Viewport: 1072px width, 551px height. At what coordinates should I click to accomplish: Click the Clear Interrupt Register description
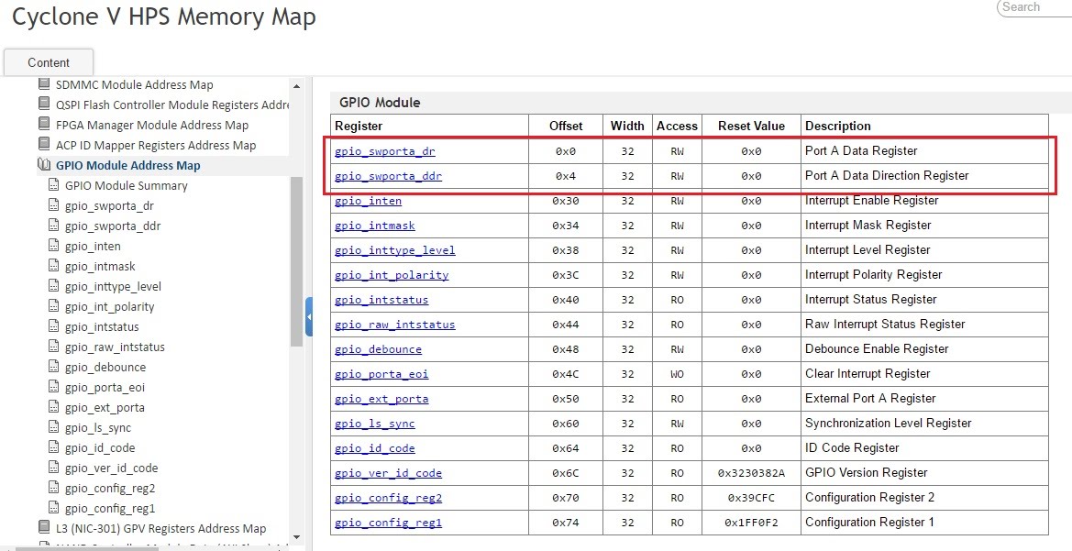pyautogui.click(x=868, y=373)
